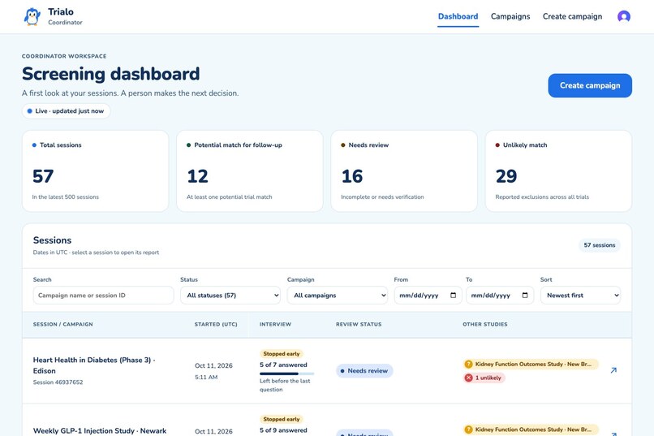Click the Heart Health in Diabetes interview progress bar
Image resolution: width=654 pixels, height=436 pixels.
[x=286, y=373]
